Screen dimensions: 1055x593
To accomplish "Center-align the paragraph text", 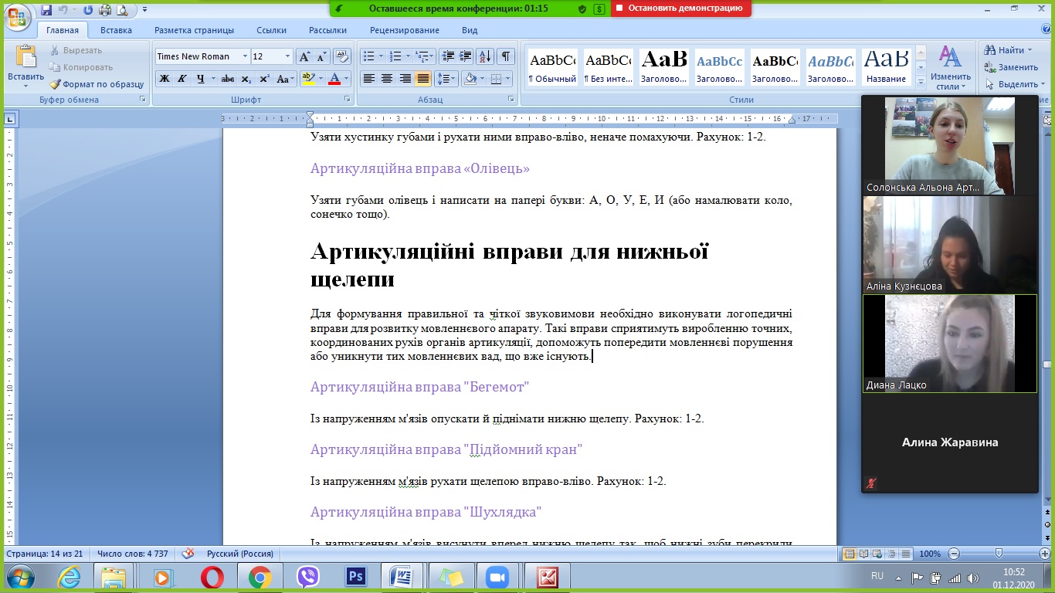I will click(x=387, y=79).
